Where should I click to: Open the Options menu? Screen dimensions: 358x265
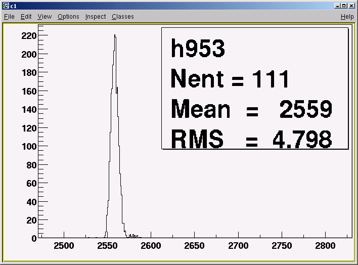click(68, 17)
